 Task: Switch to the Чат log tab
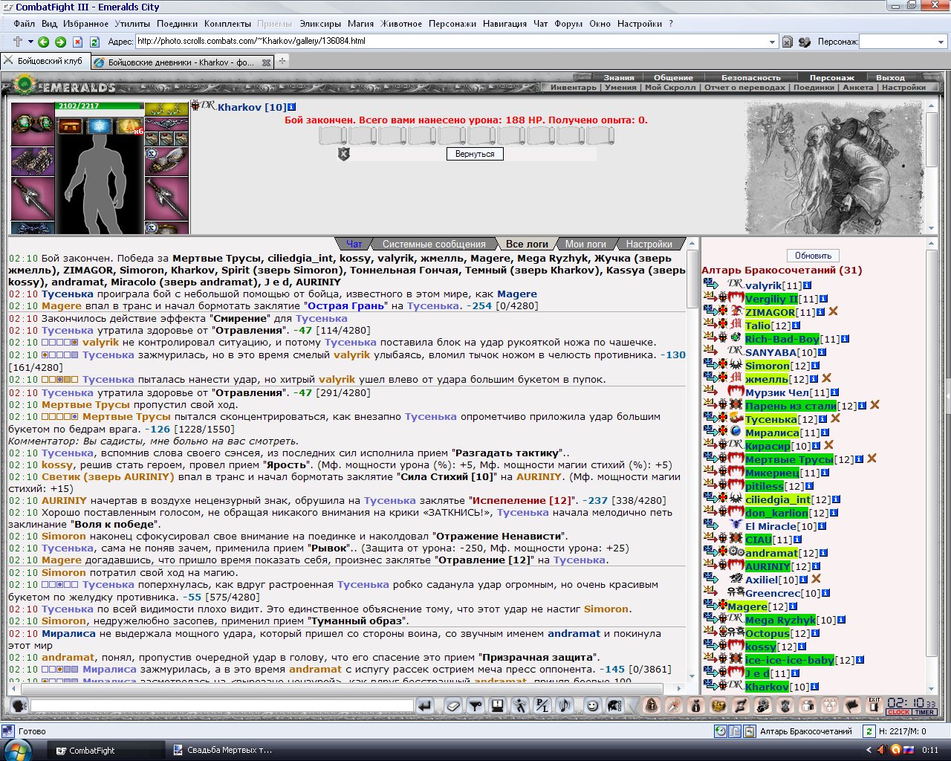click(354, 244)
